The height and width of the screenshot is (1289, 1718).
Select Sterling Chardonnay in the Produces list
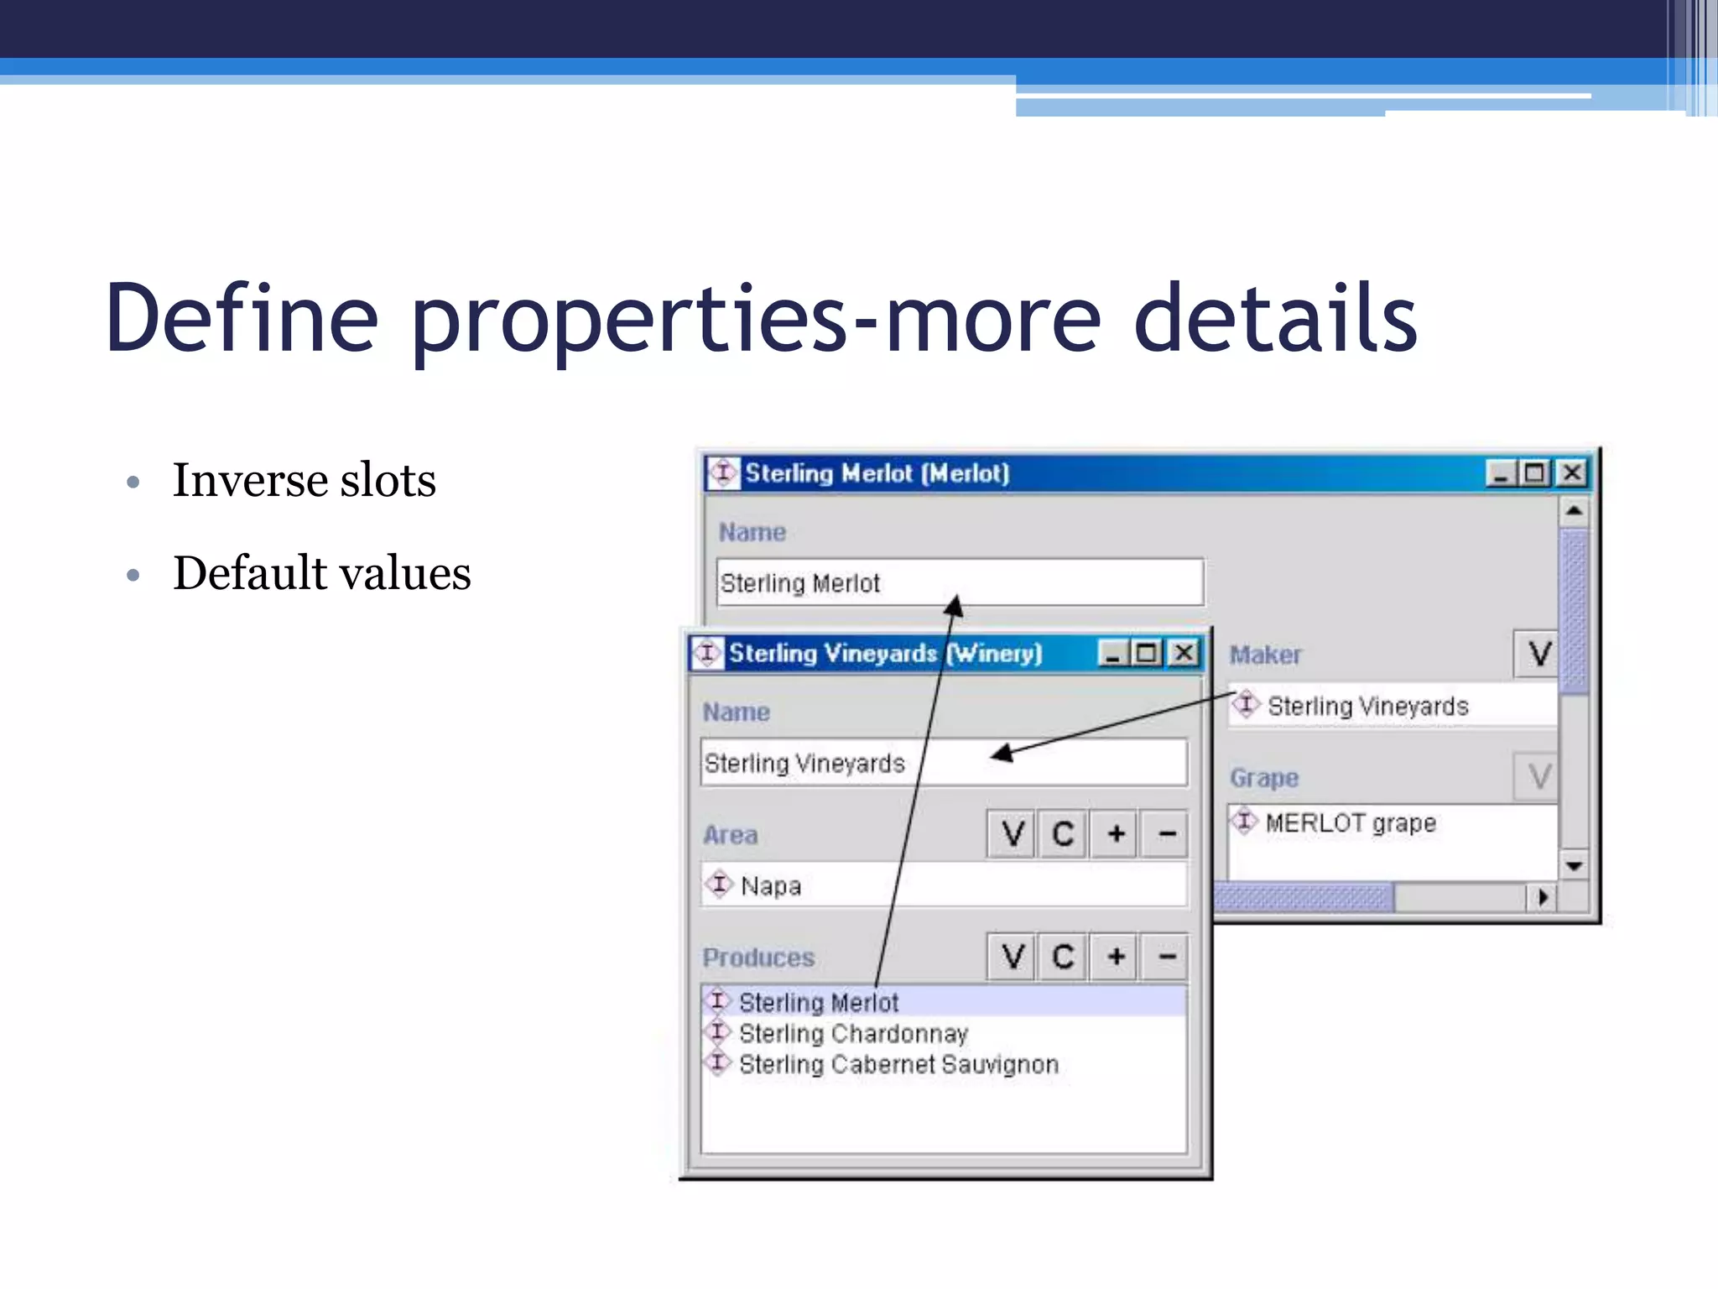pyautogui.click(x=945, y=1033)
